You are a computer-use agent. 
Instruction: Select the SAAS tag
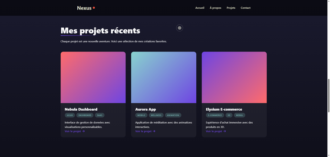99,115
